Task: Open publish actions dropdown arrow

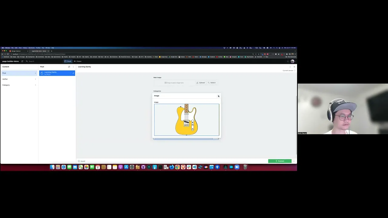Action: [294, 161]
